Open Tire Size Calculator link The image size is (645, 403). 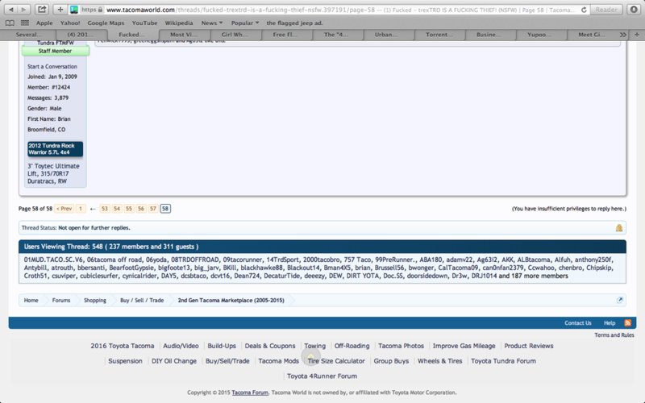pos(336,361)
